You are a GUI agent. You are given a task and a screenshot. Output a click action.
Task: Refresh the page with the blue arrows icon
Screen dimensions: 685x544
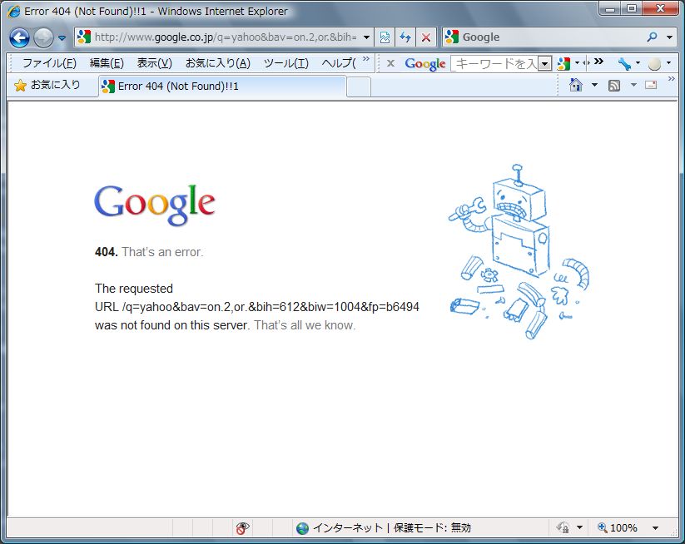(405, 37)
